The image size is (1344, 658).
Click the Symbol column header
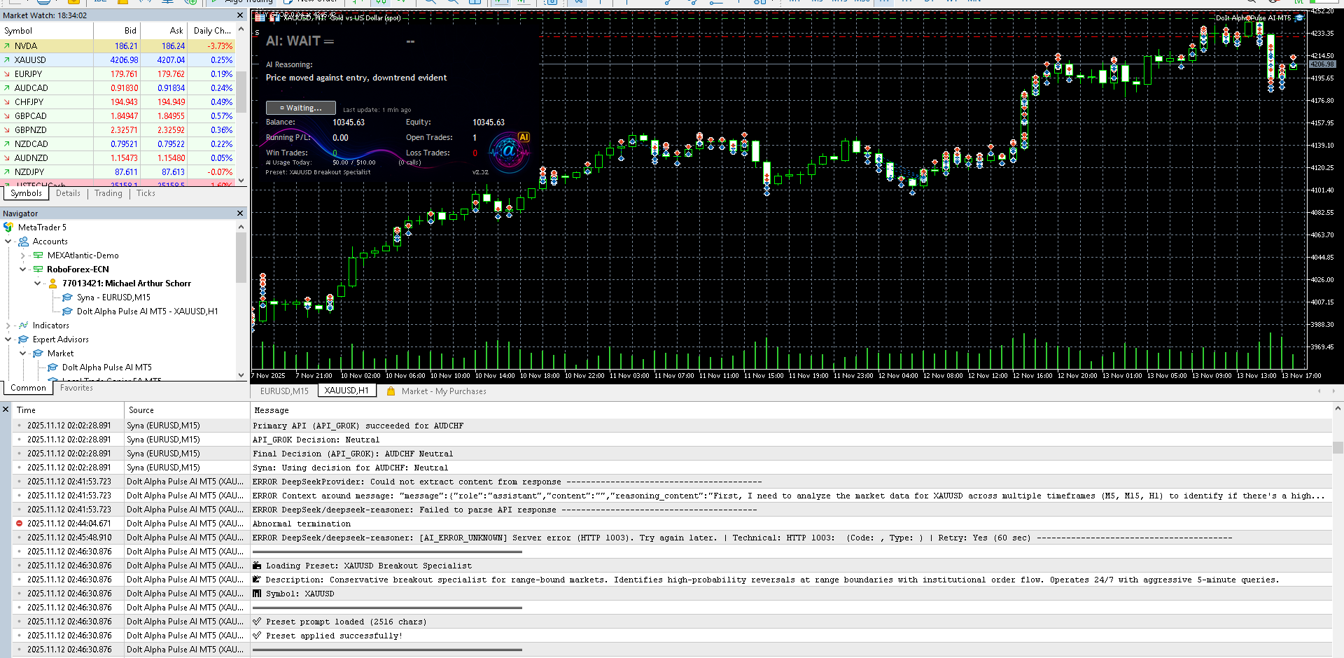coord(47,31)
